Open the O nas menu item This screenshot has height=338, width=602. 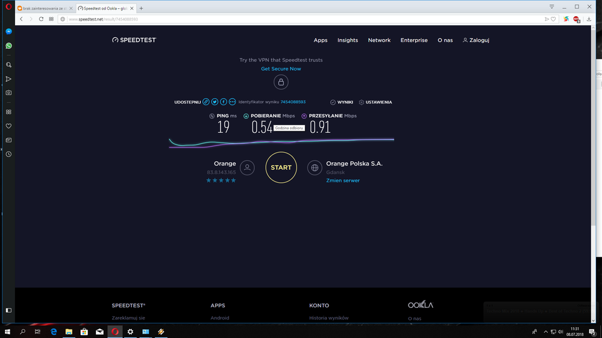(x=445, y=40)
